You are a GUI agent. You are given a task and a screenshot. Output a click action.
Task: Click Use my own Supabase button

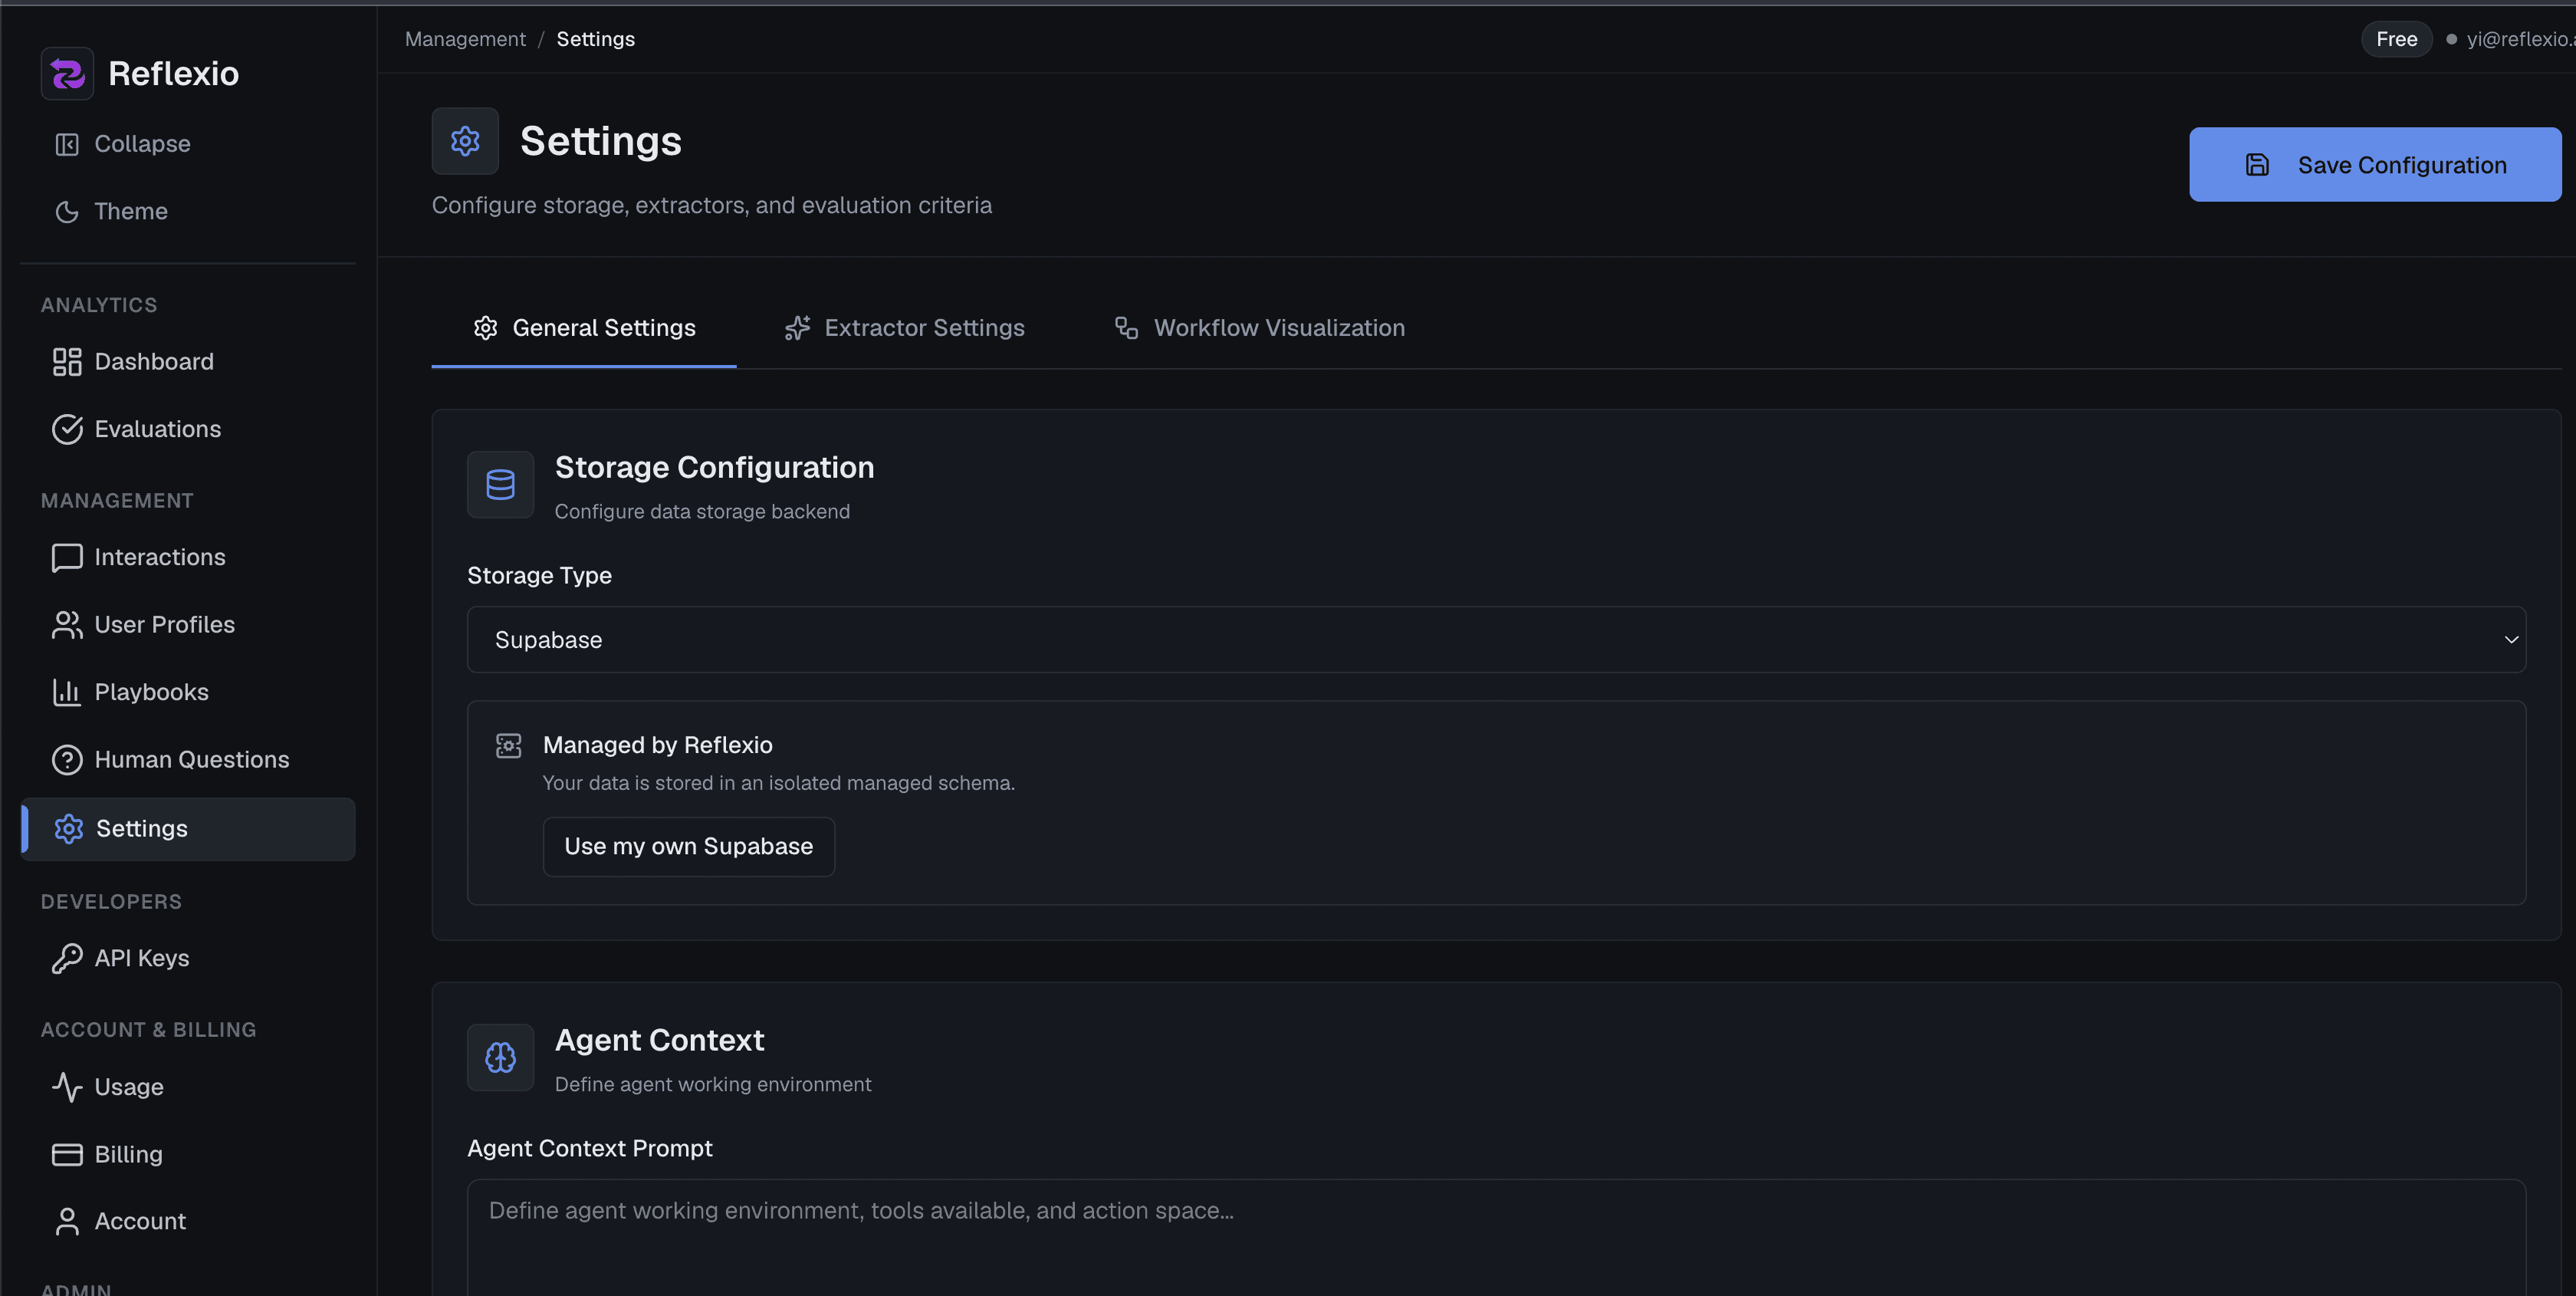click(688, 847)
